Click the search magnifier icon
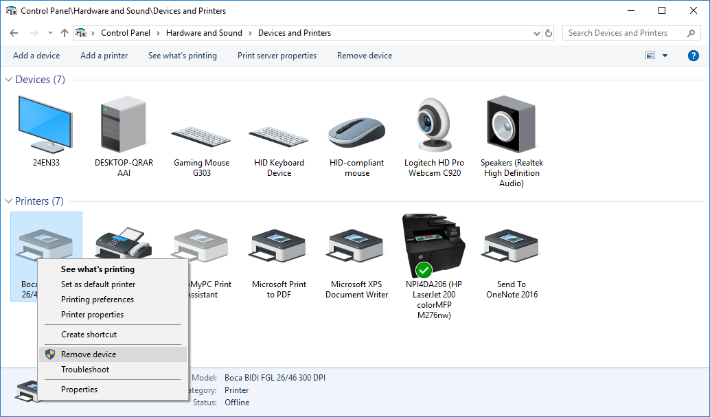Viewport: 710px width, 417px height. [x=691, y=33]
